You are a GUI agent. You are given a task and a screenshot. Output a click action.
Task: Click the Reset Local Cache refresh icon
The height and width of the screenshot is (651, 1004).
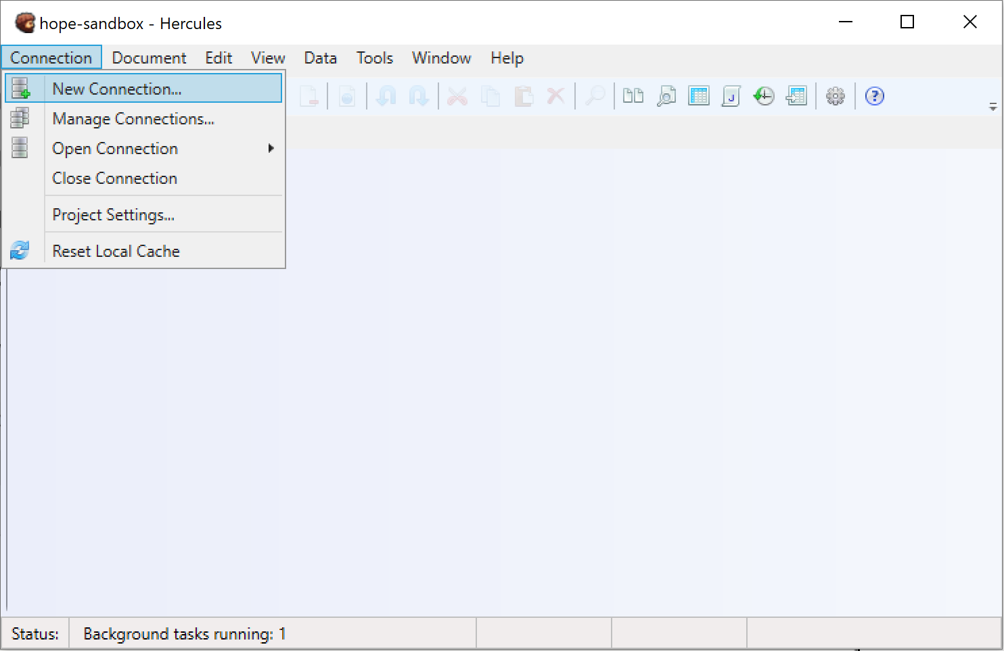tap(20, 250)
